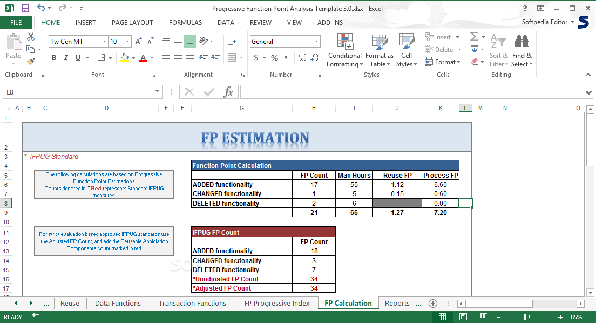Image resolution: width=596 pixels, height=323 pixels.
Task: Click in the formula bar input
Action: click(412, 92)
